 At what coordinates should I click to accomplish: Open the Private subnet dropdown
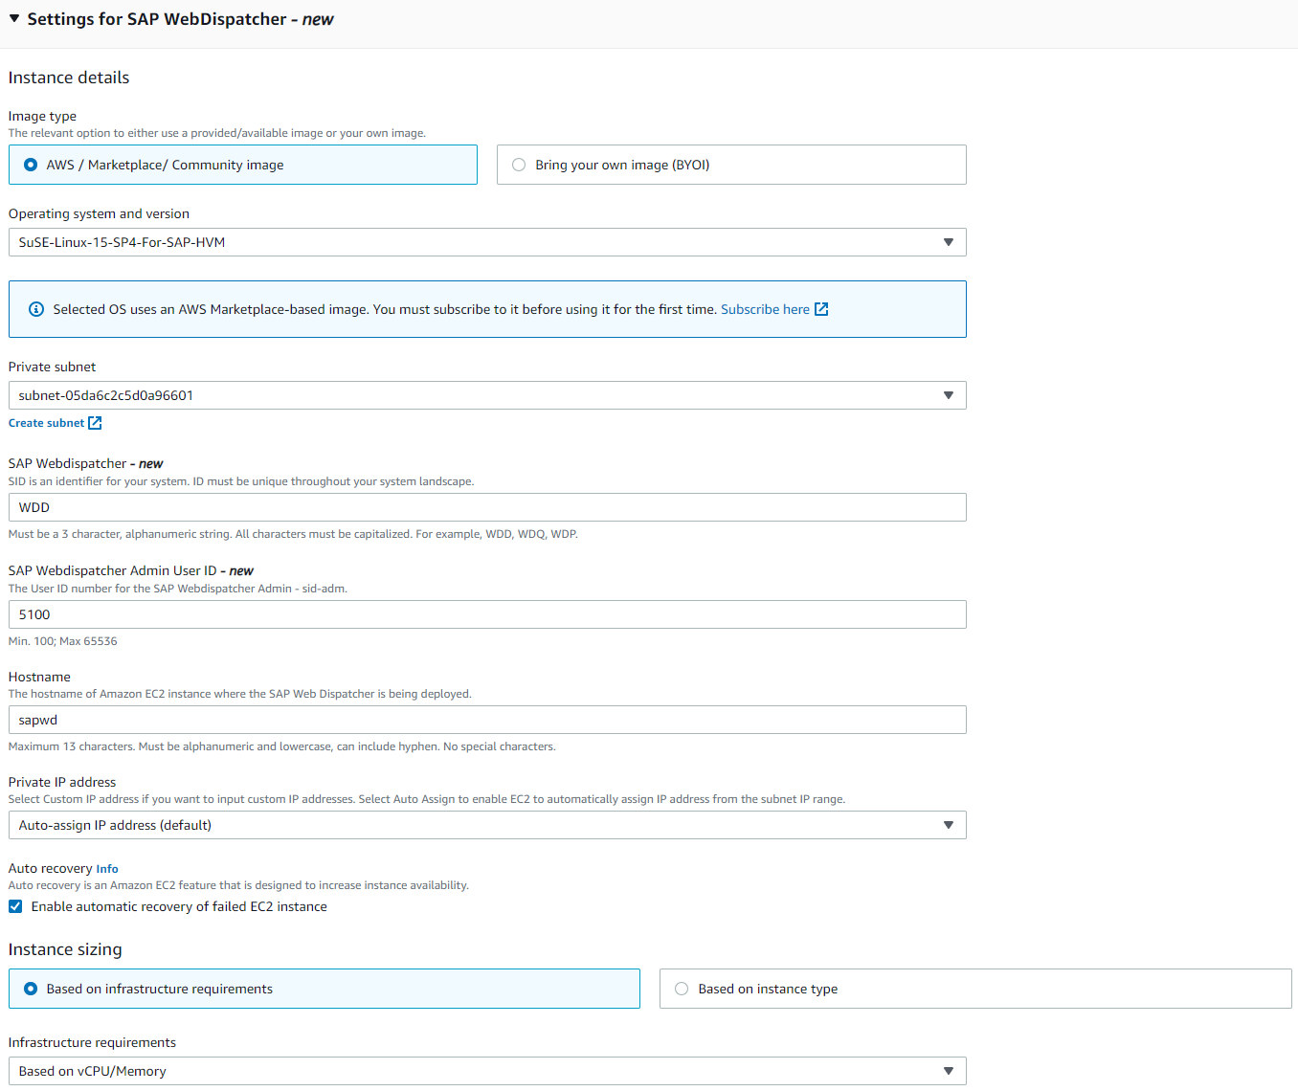click(x=487, y=395)
